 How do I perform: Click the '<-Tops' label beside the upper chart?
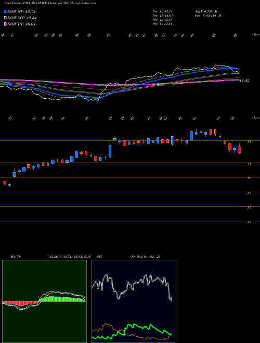click(255, 35)
